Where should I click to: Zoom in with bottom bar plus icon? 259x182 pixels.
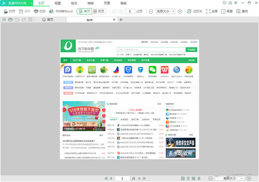(249, 178)
